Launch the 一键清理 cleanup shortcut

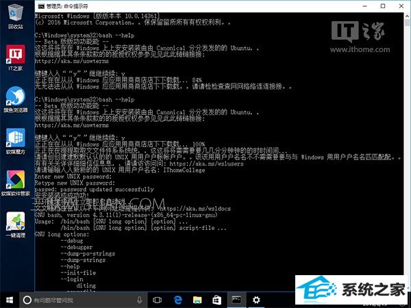(16, 224)
